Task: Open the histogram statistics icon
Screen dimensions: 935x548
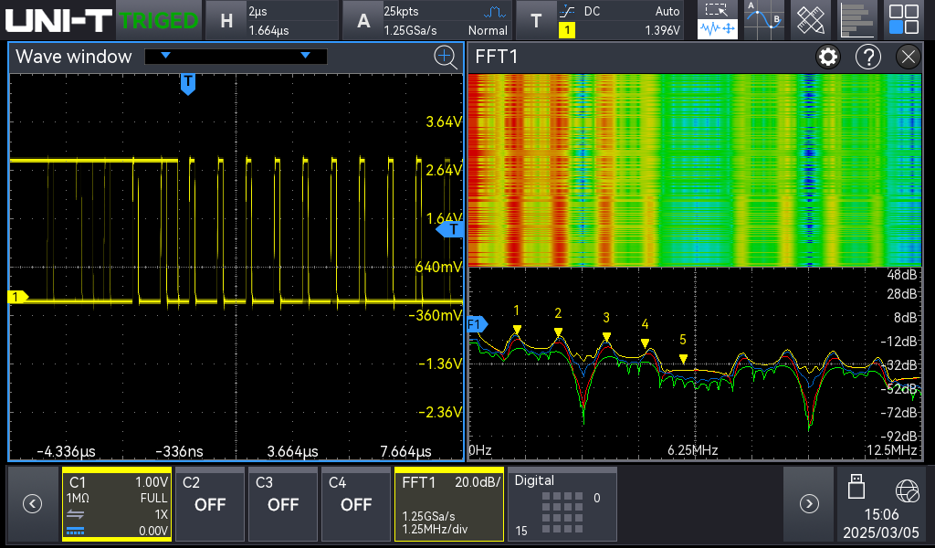Action: pyautogui.click(x=856, y=20)
